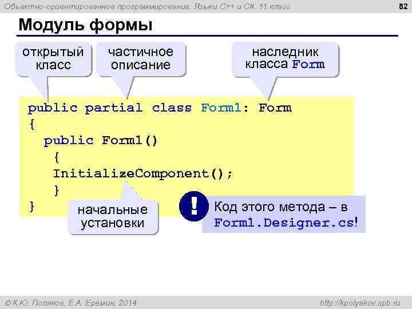Click the class name 'Form1:' in code
Viewport: 412px width, 309px height.
(225, 108)
